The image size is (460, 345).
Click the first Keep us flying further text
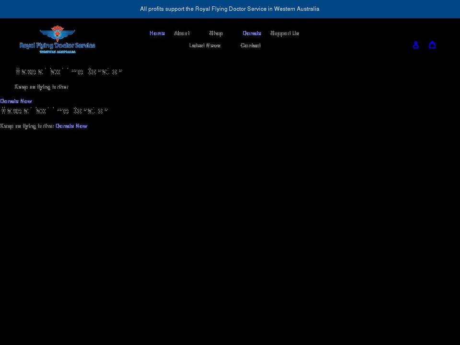(x=41, y=87)
